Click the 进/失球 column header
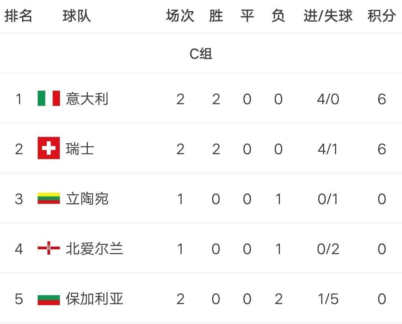Screen dimensions: 402x324 pos(328,16)
